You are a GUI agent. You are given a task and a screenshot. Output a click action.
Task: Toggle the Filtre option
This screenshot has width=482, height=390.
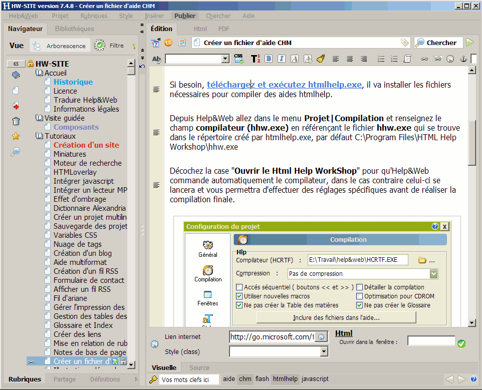[109, 46]
